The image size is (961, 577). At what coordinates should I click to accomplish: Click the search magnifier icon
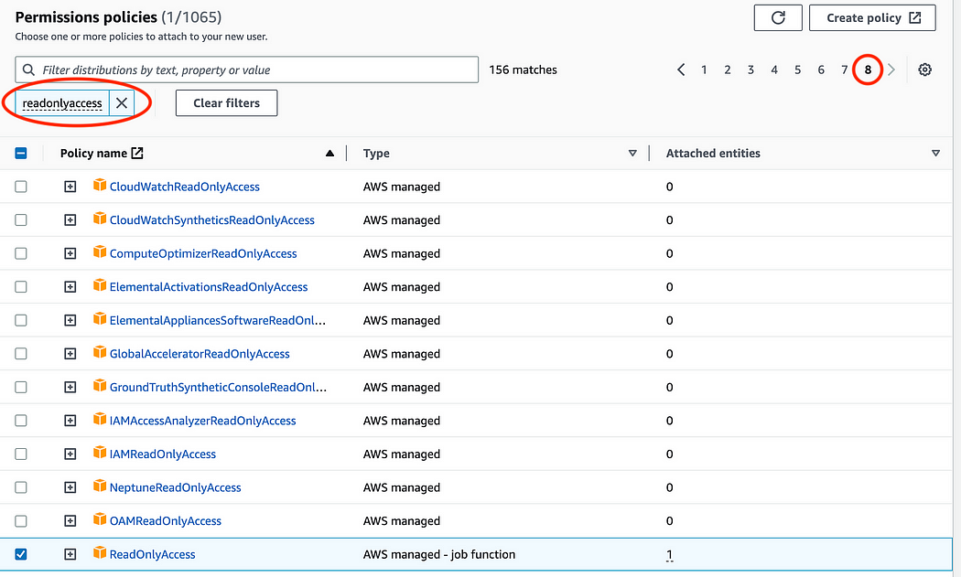point(28,69)
